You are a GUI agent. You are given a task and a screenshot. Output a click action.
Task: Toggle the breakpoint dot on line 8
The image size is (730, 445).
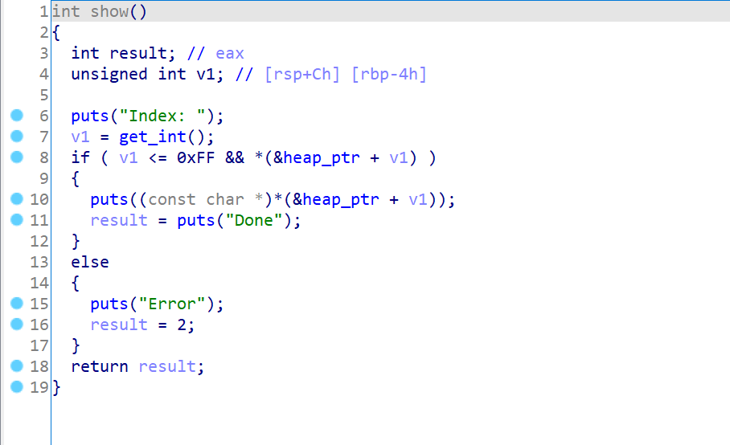[x=17, y=157]
